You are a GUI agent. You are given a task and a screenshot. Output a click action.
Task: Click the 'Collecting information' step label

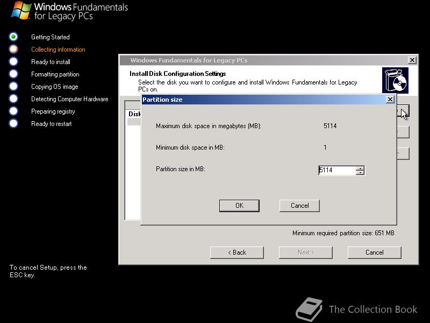[58, 50]
